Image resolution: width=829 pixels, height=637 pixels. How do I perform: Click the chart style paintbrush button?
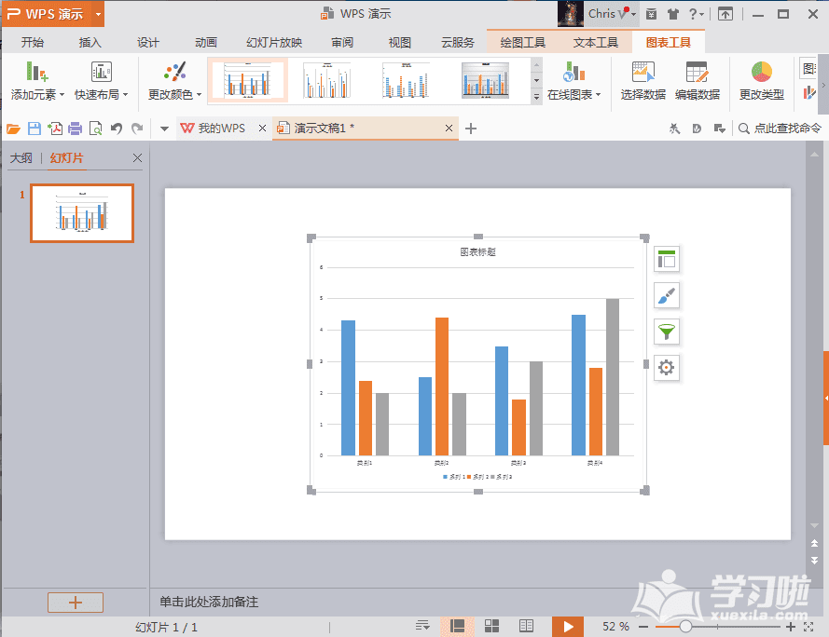click(666, 296)
